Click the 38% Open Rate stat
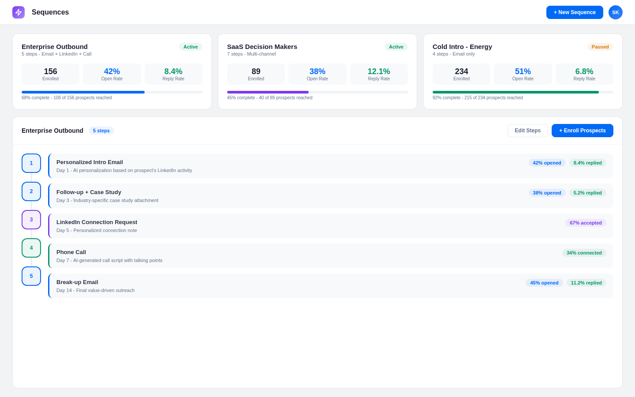 (x=317, y=74)
